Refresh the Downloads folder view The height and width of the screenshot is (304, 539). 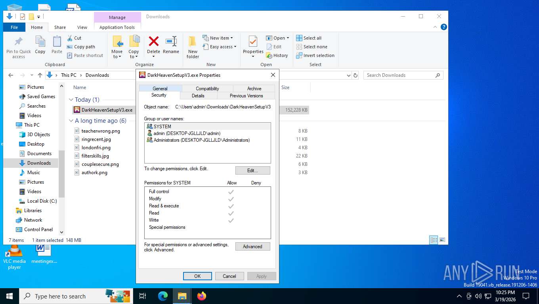(356, 75)
